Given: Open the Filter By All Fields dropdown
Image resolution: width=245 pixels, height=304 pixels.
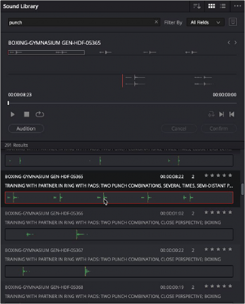Looking at the screenshot, I should (206, 22).
